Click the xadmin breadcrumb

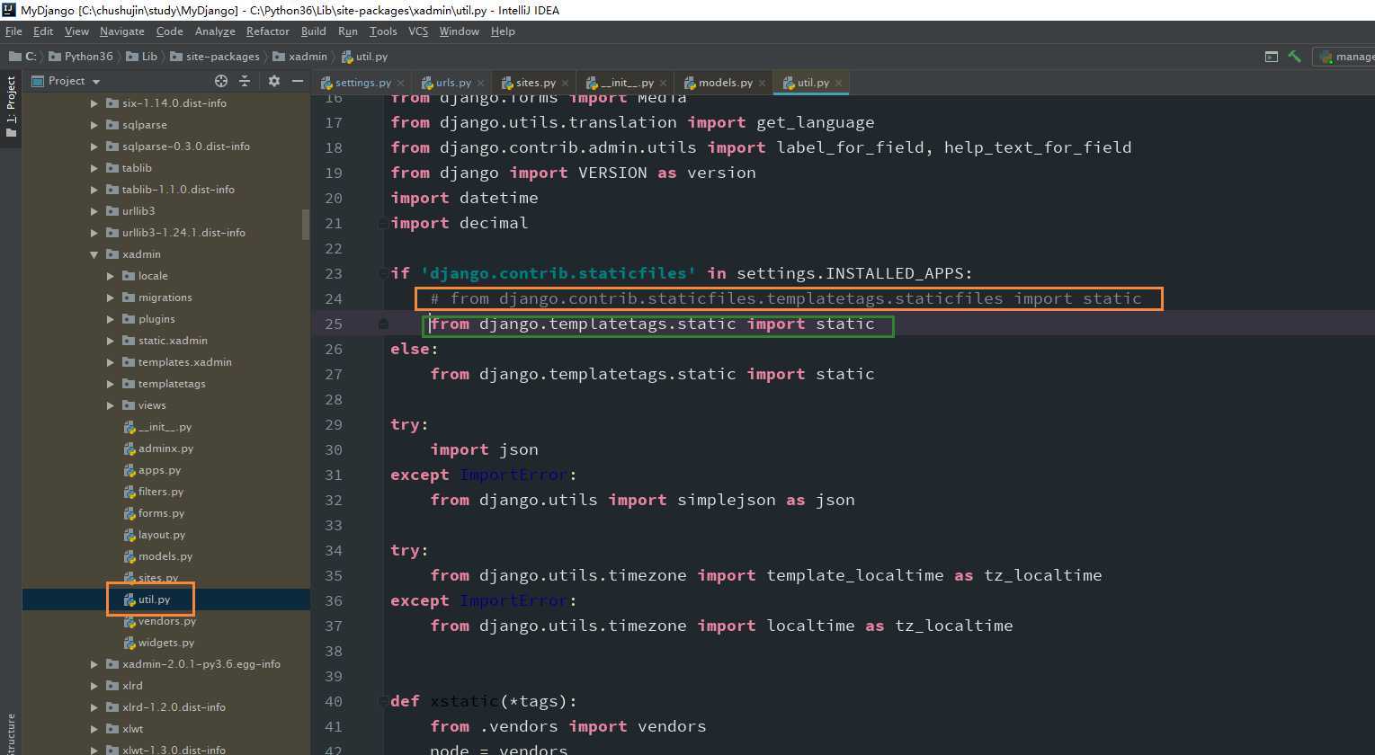point(300,57)
